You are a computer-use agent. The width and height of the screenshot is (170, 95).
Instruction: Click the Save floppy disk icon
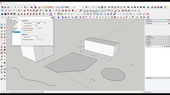(x=8, y=7)
